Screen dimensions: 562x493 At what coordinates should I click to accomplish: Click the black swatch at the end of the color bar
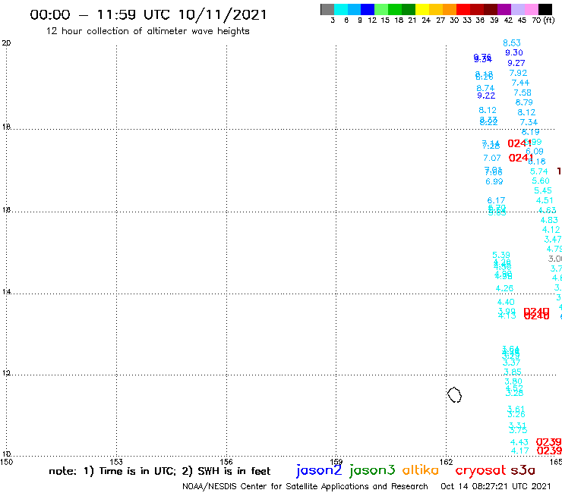tap(545, 9)
